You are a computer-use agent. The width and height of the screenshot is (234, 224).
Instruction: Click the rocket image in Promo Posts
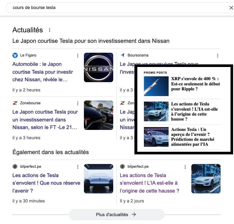(156, 86)
